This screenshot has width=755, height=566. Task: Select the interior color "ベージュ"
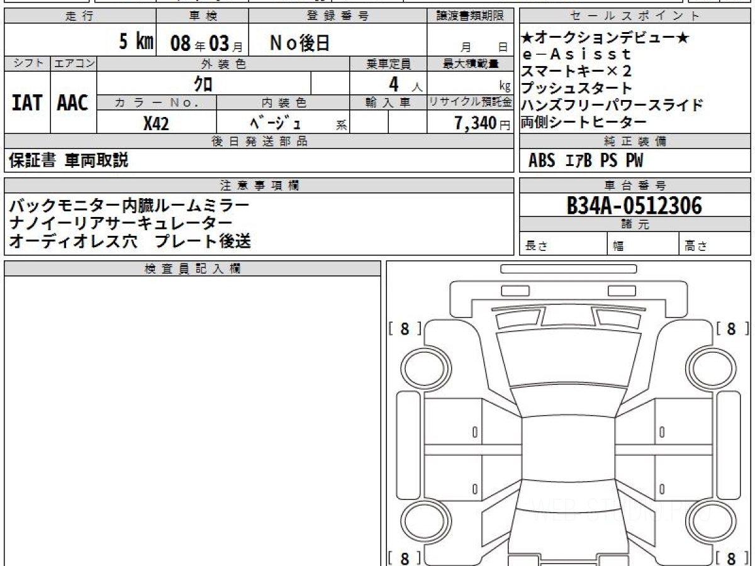point(276,123)
